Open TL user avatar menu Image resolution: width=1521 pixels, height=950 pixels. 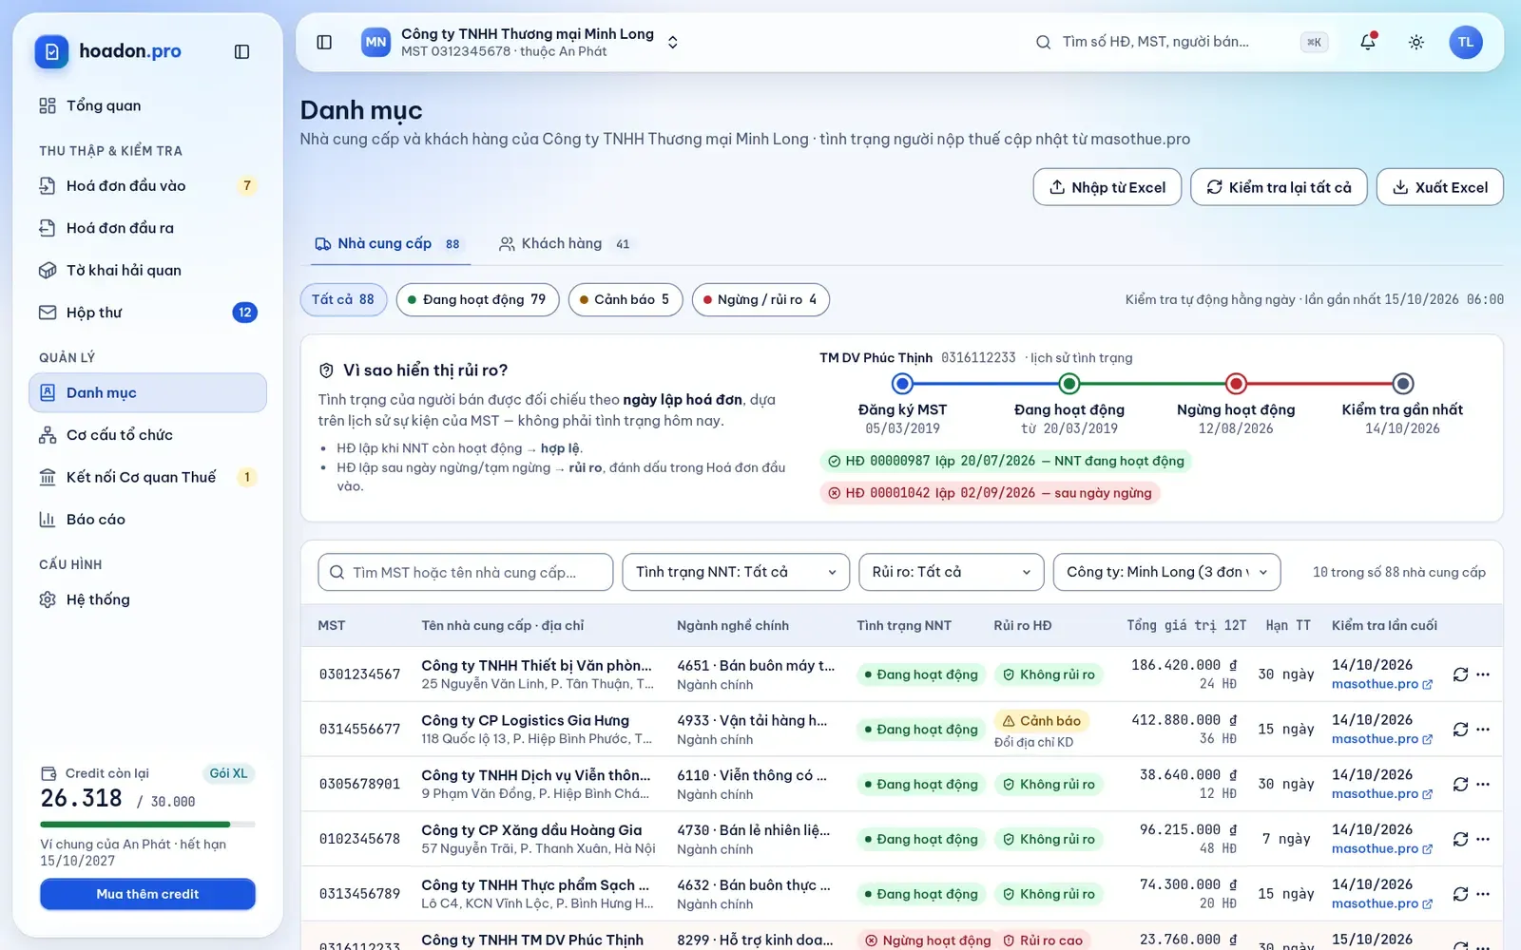pyautogui.click(x=1466, y=42)
